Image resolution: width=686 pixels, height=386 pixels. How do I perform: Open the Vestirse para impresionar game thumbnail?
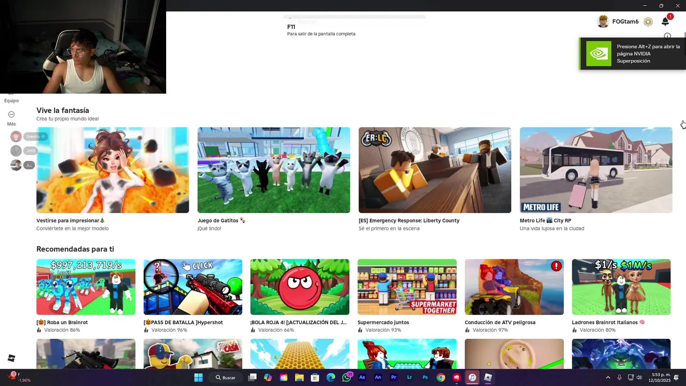pos(113,170)
